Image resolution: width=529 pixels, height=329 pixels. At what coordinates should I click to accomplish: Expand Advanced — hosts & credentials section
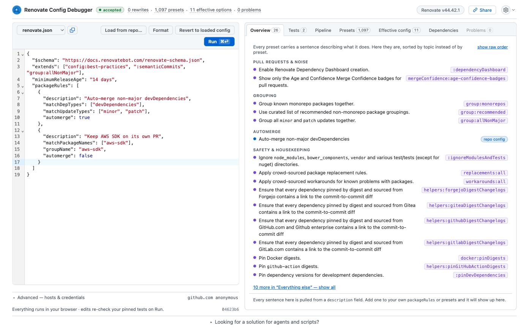point(49,298)
